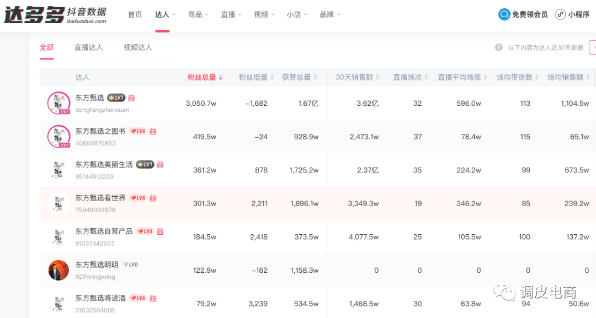This screenshot has width=596, height=318.
Task: Sort by 30天销售额 column
Action: click(357, 77)
